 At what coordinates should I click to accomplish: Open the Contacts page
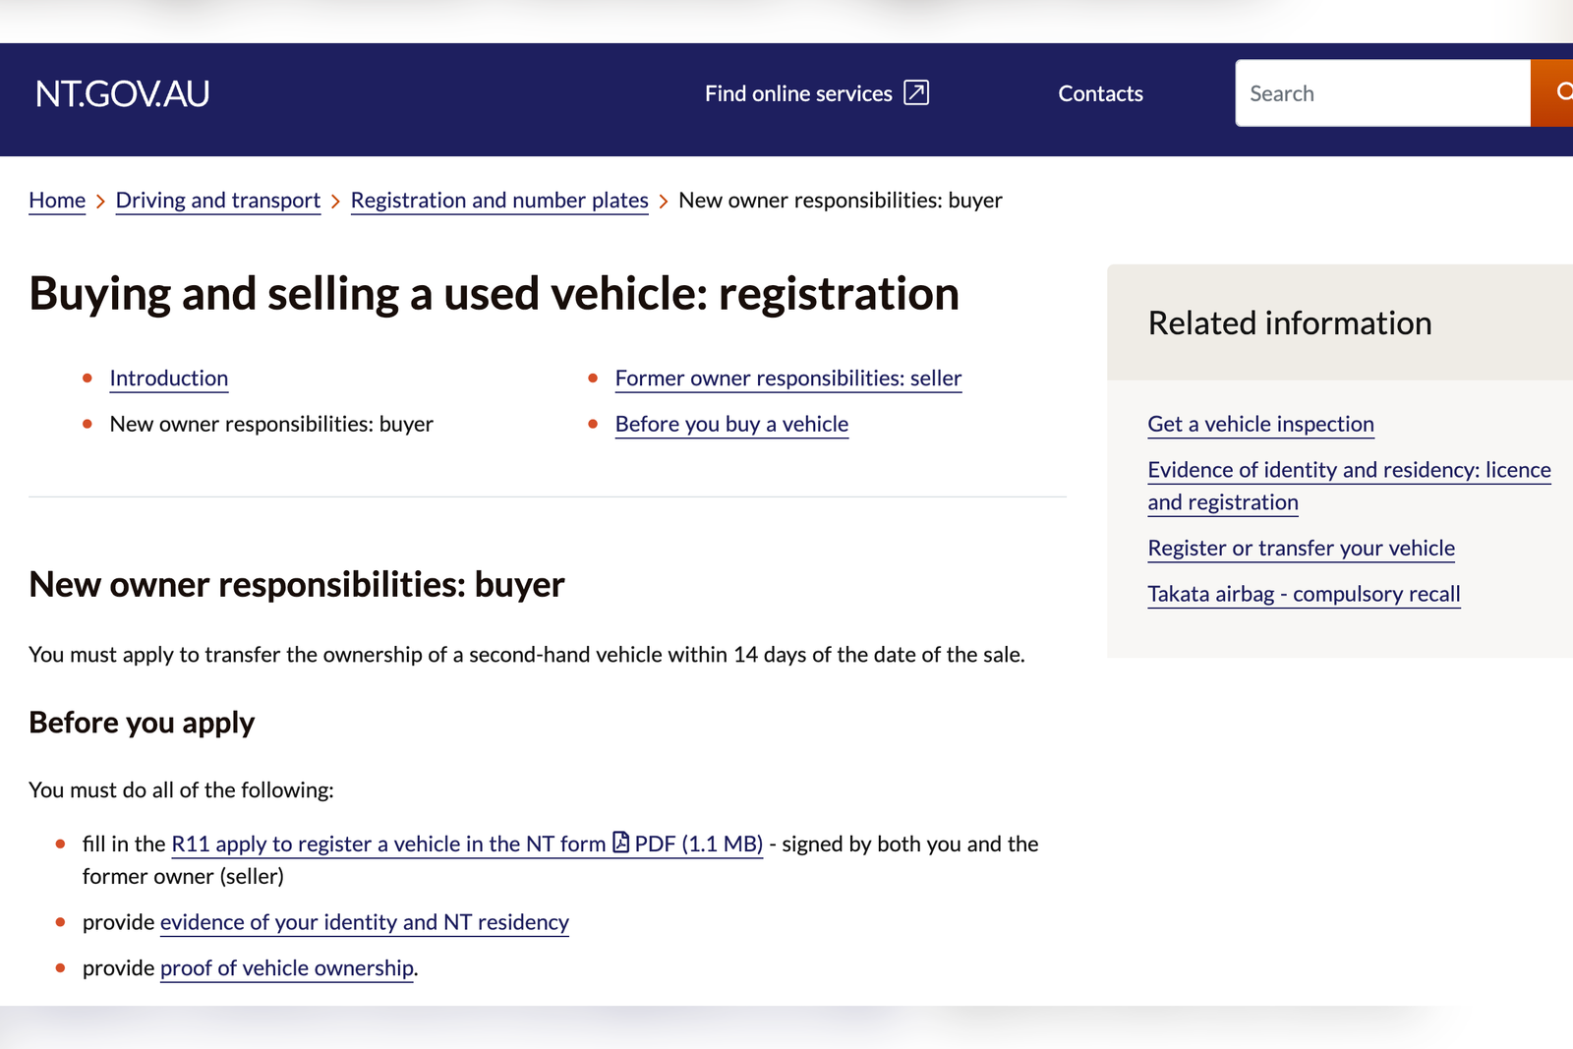tap(1100, 93)
